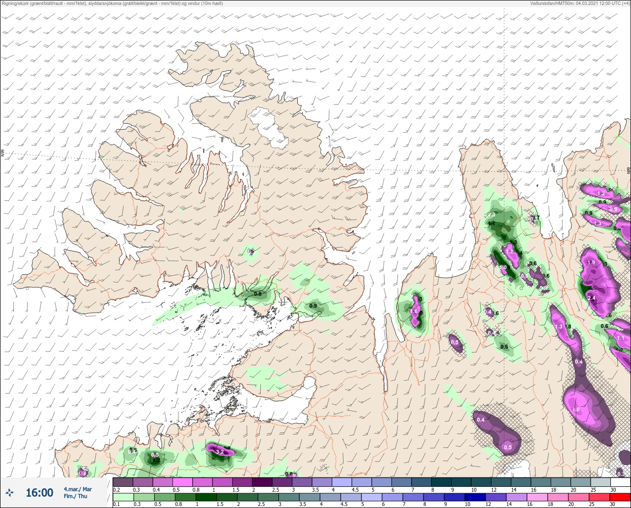The image size is (631, 508).
Task: Click the Veðurstofan logo beside the clock
Action: [10, 492]
